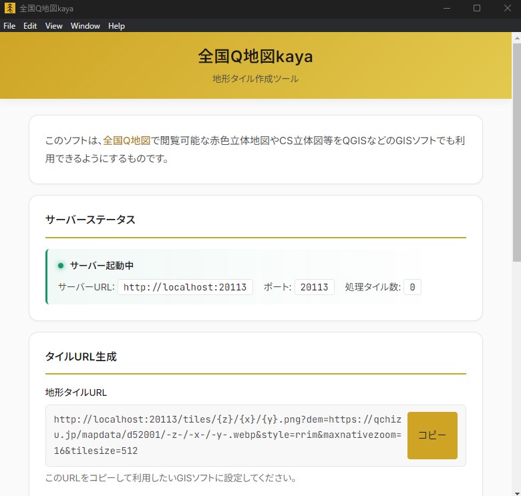Click the コピー button

[x=432, y=435]
